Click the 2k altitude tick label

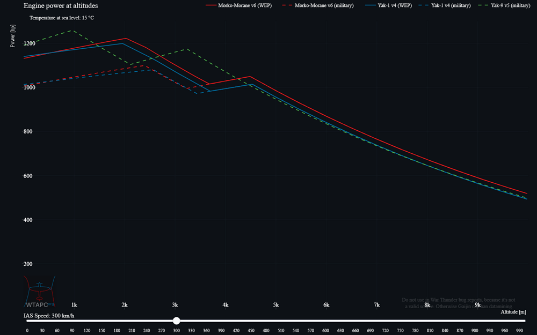pos(125,304)
